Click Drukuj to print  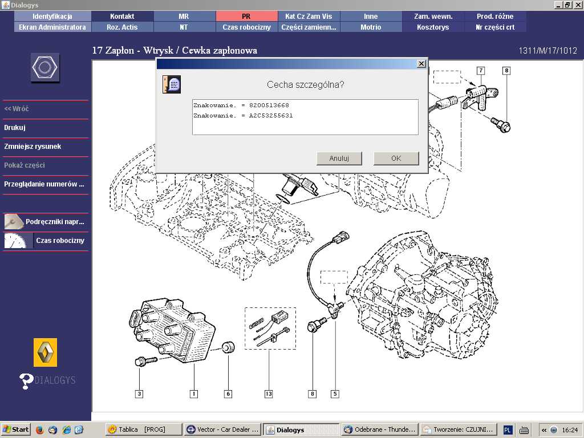(x=46, y=127)
